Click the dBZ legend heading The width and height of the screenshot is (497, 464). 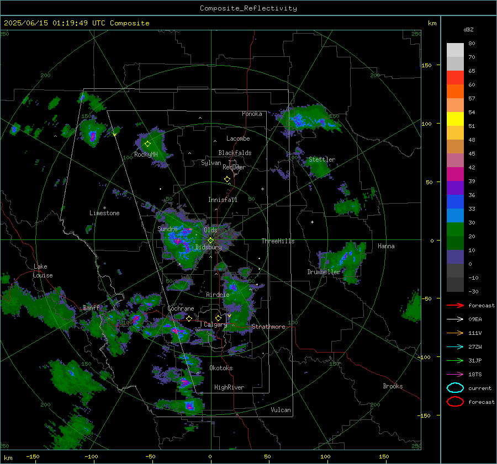coord(468,29)
